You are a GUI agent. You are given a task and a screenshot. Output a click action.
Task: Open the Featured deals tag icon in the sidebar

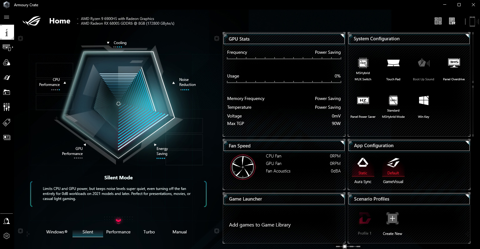point(7,122)
